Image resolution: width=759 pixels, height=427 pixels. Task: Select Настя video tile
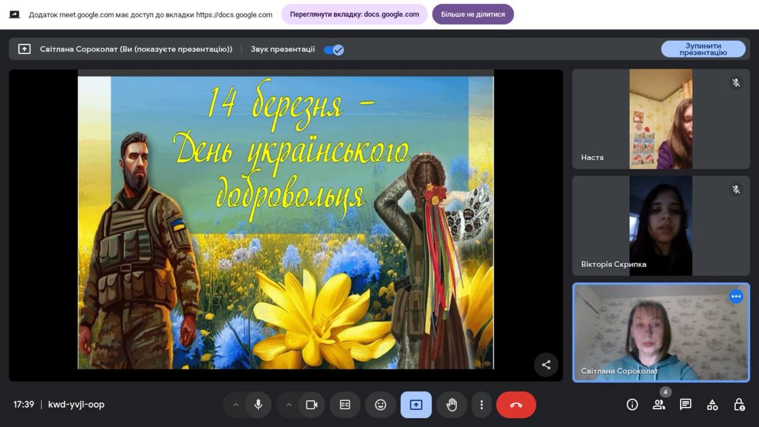coord(661,119)
